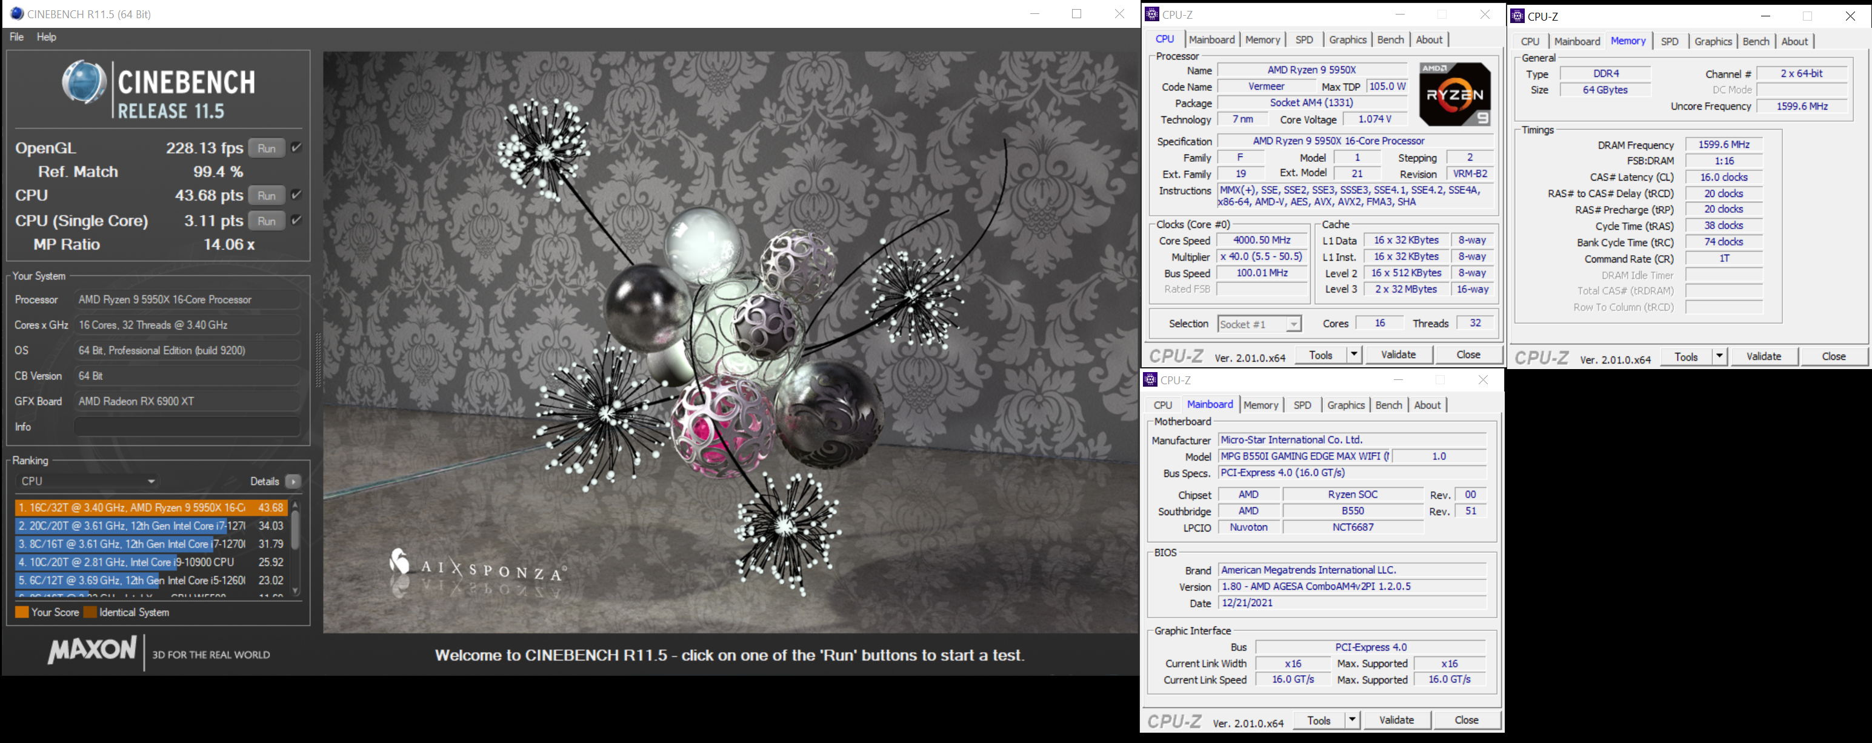Click Tools button in CPU-Z Memory window
1872x743 pixels.
pyautogui.click(x=1686, y=356)
